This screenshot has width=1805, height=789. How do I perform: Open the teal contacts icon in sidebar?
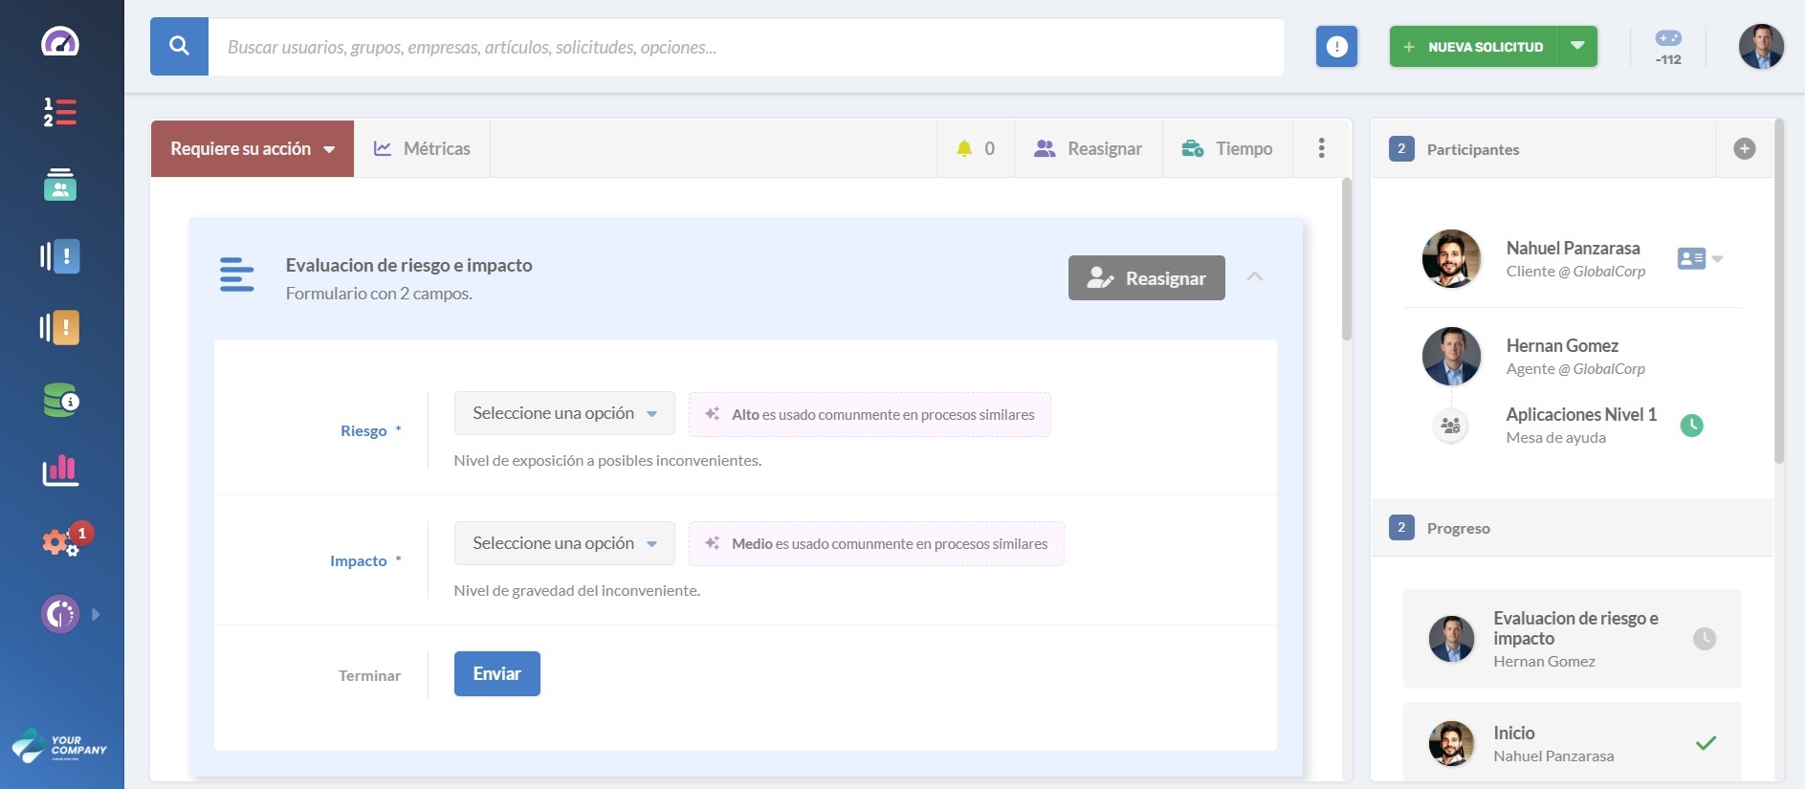pyautogui.click(x=60, y=185)
